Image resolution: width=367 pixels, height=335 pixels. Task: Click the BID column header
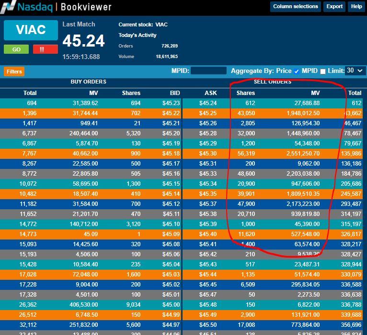175,93
